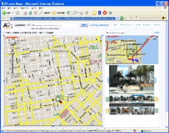Expand the Mail button dropdown arrow
Image resolution: width=169 pixels, height=133 pixels.
[x=77, y=13]
